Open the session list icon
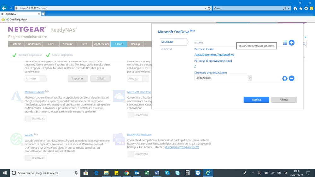 (285, 43)
